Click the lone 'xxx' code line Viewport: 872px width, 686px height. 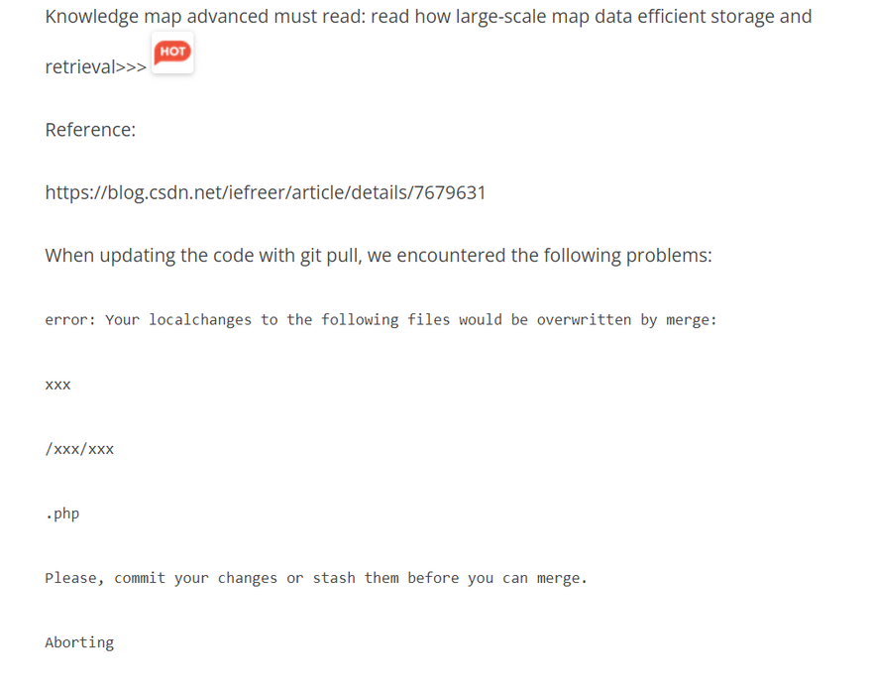[x=57, y=385]
